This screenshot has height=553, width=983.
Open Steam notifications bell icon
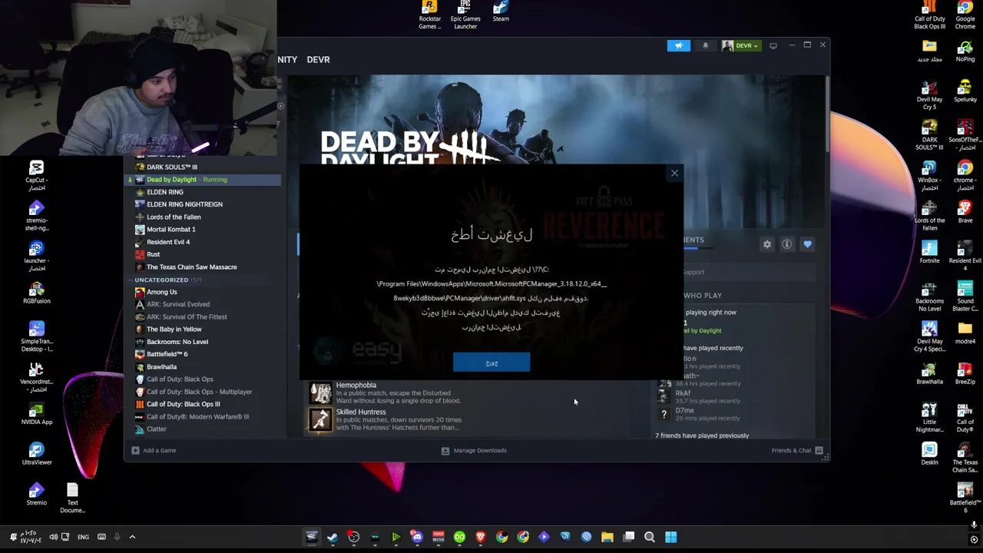[705, 45]
